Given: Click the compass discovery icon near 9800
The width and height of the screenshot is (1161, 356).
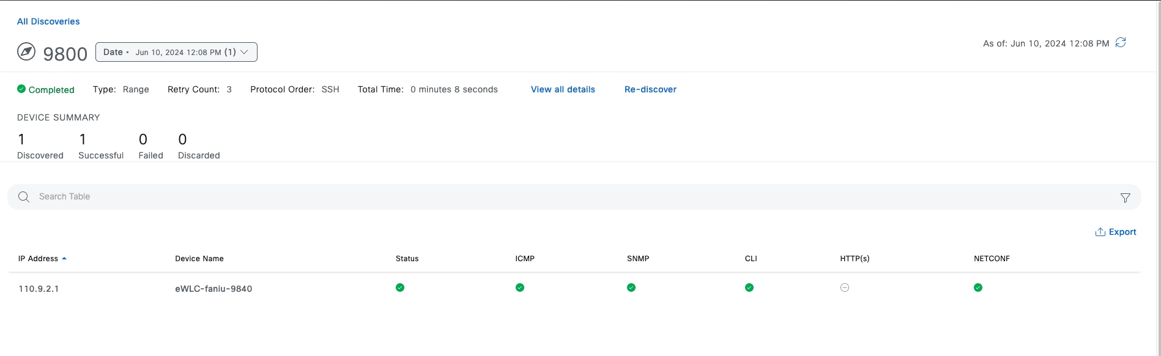Looking at the screenshot, I should (26, 52).
